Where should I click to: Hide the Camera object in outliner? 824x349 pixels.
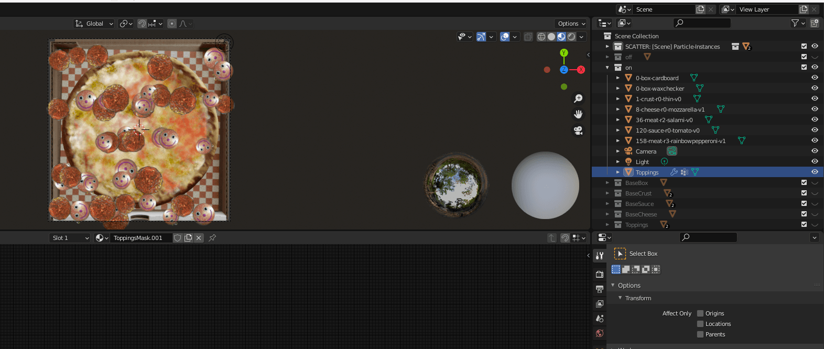815,151
